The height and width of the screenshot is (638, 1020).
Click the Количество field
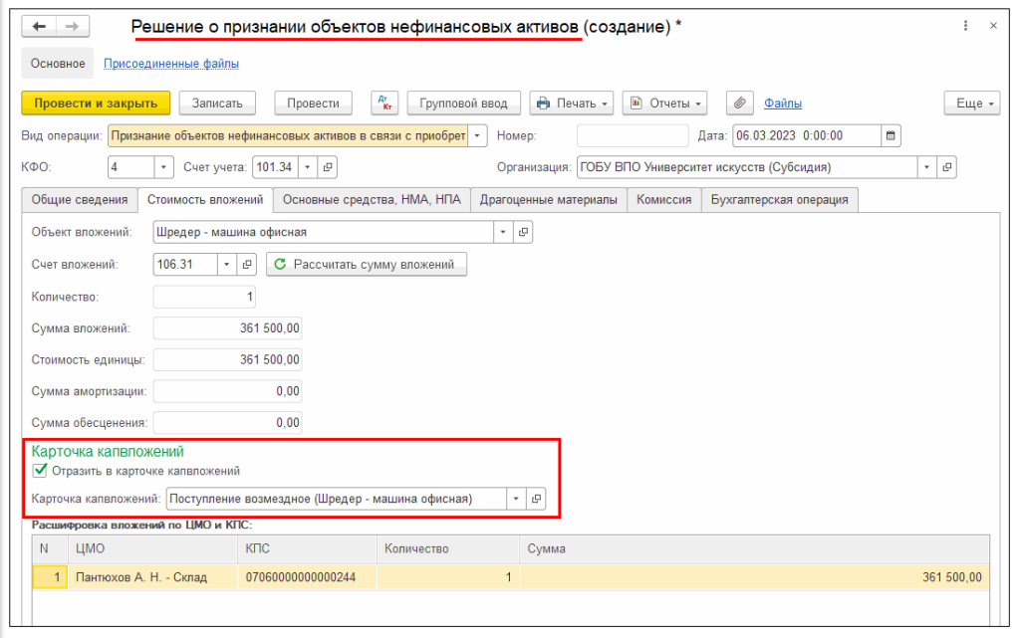tap(204, 297)
